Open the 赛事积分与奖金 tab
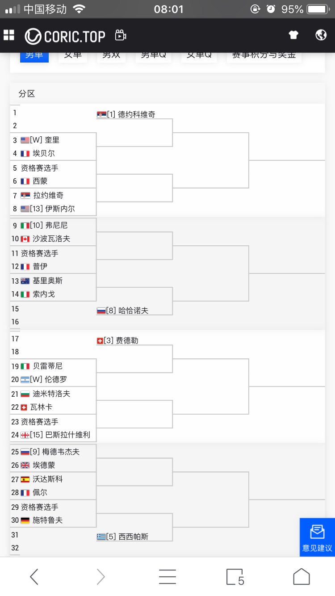335x596 pixels. 264,55
